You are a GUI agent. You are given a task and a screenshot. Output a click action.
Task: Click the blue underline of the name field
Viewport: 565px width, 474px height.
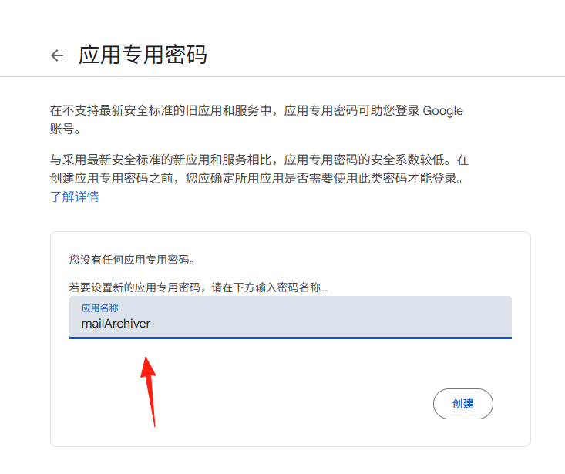click(x=291, y=338)
